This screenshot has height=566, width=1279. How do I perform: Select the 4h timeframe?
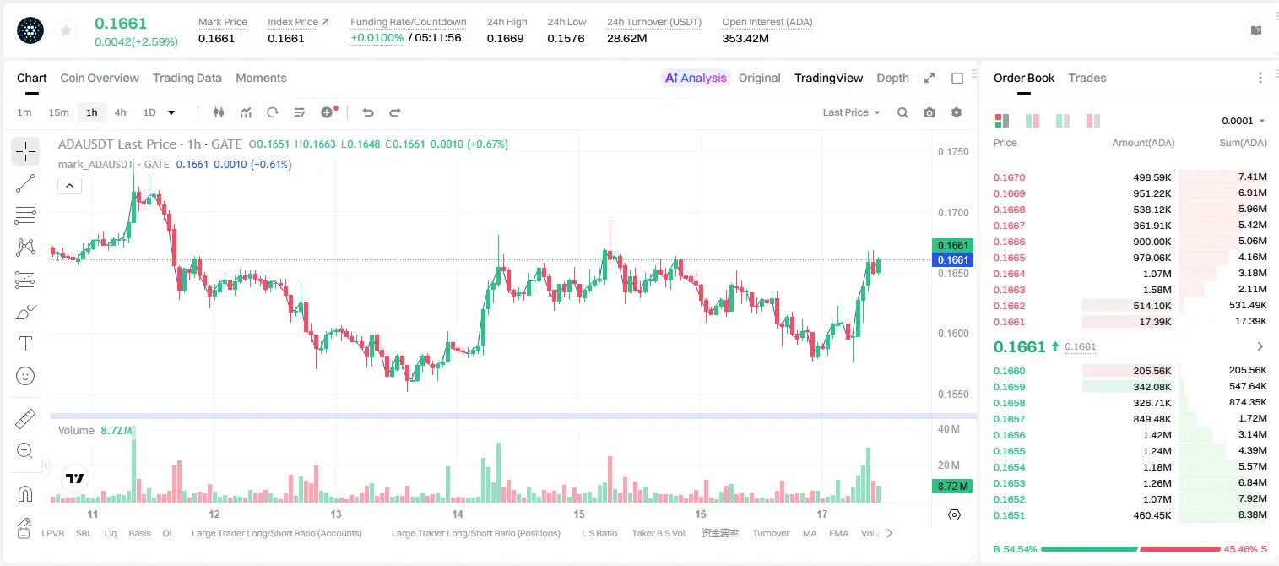121,112
